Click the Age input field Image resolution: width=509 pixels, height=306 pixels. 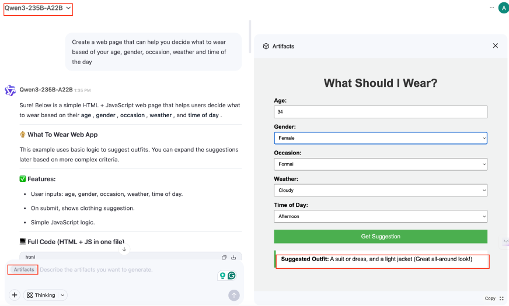(x=381, y=112)
